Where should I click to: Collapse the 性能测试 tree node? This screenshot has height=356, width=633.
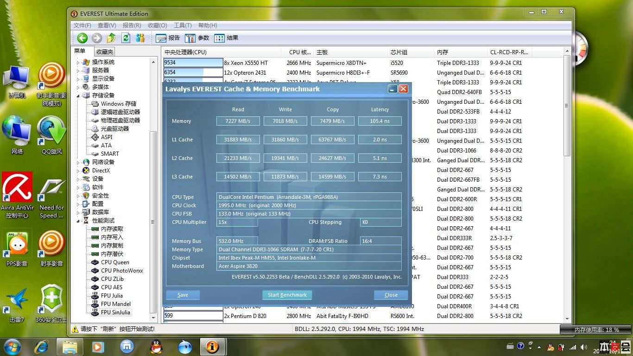click(78, 220)
